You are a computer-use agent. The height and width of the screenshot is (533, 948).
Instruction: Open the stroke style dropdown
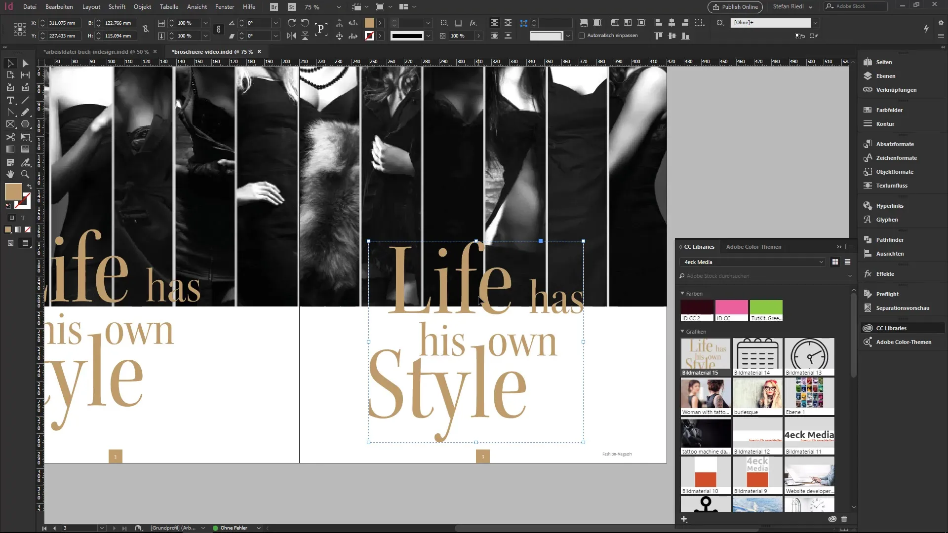(428, 36)
